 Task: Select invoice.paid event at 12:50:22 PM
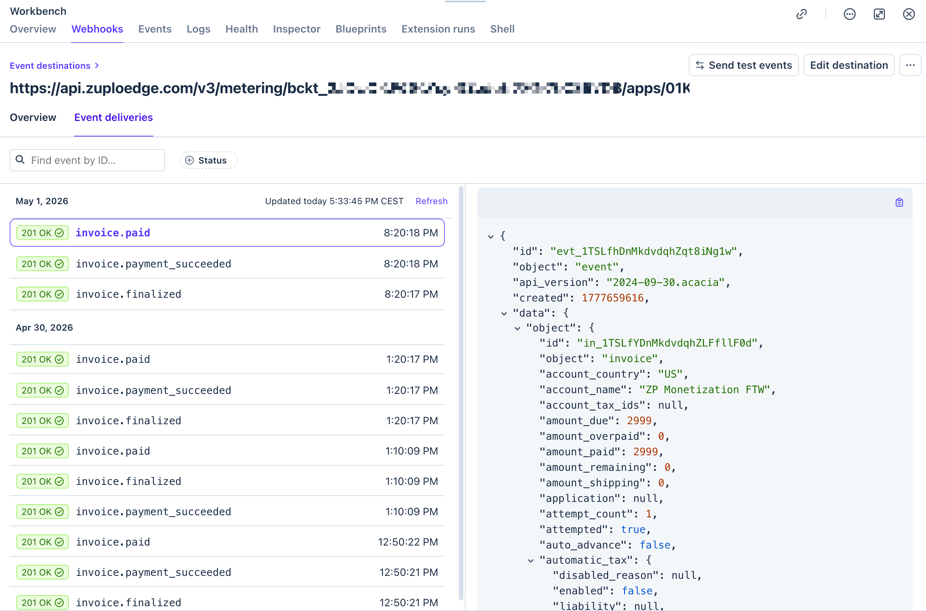(227, 541)
